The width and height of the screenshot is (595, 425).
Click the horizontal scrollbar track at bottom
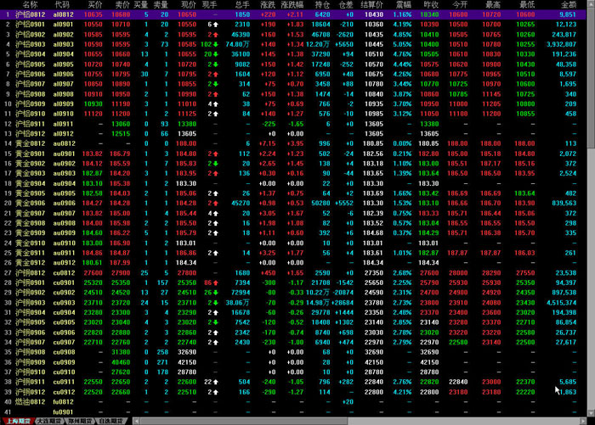click(357, 420)
